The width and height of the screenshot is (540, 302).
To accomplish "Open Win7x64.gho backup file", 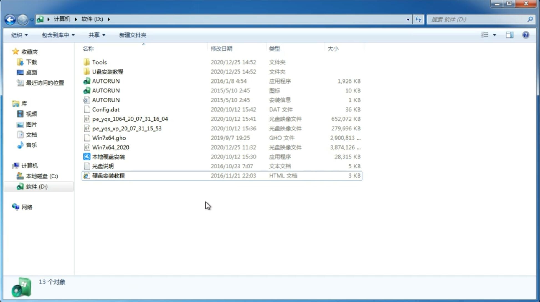I will click(109, 138).
